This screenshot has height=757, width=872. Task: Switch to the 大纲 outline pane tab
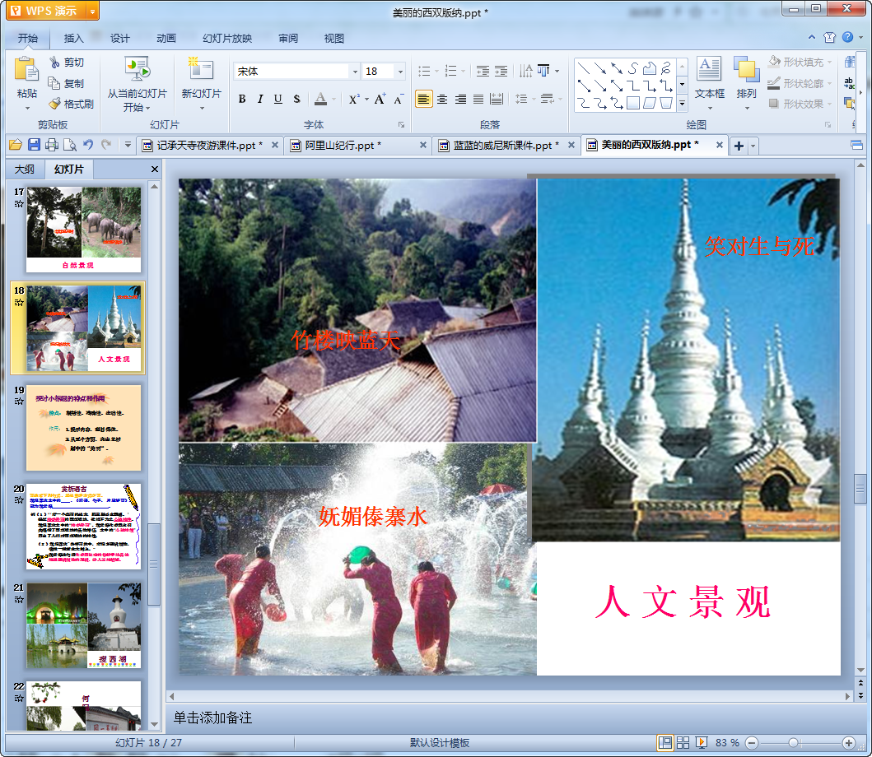point(25,169)
